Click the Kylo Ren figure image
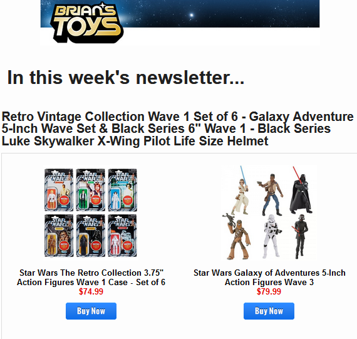Image resolution: width=357 pixels, height=339 pixels. (x=301, y=236)
